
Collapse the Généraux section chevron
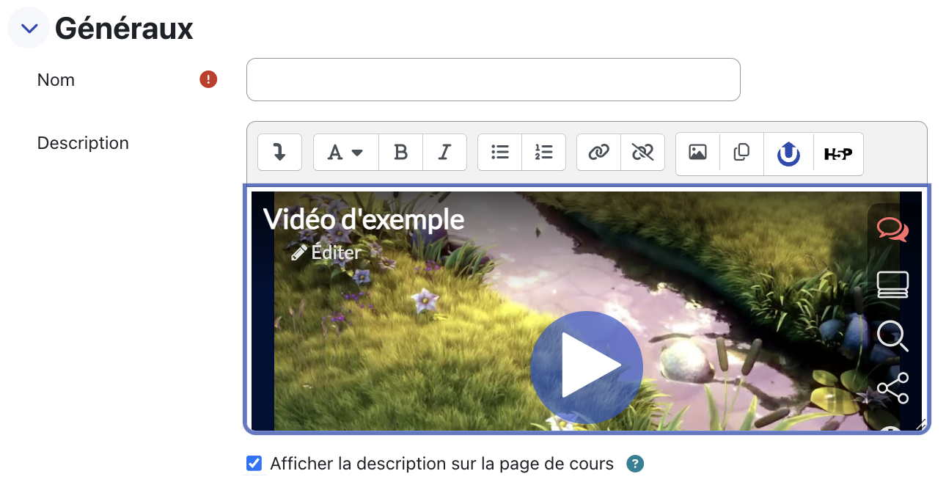tap(29, 29)
